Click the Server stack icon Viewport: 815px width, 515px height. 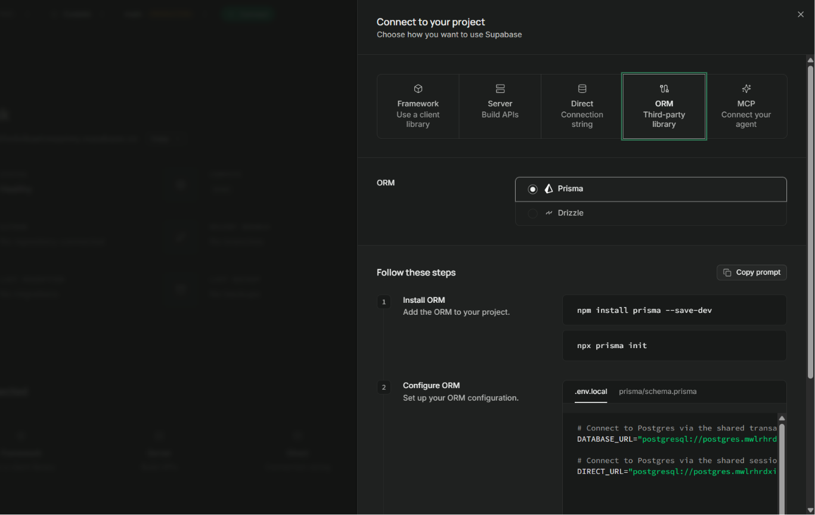point(500,89)
